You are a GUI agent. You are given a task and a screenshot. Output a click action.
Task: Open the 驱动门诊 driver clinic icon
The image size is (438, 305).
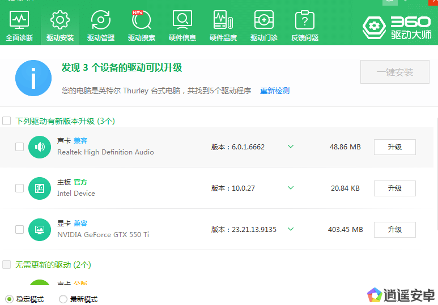pyautogui.click(x=264, y=25)
